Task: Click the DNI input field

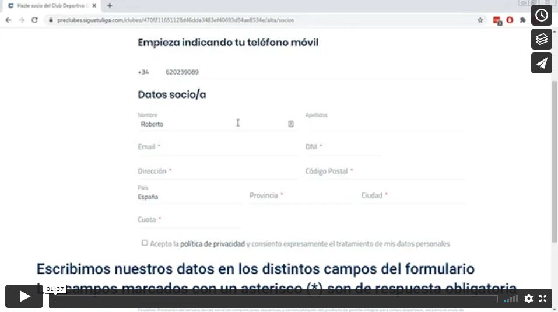Action: click(x=343, y=148)
